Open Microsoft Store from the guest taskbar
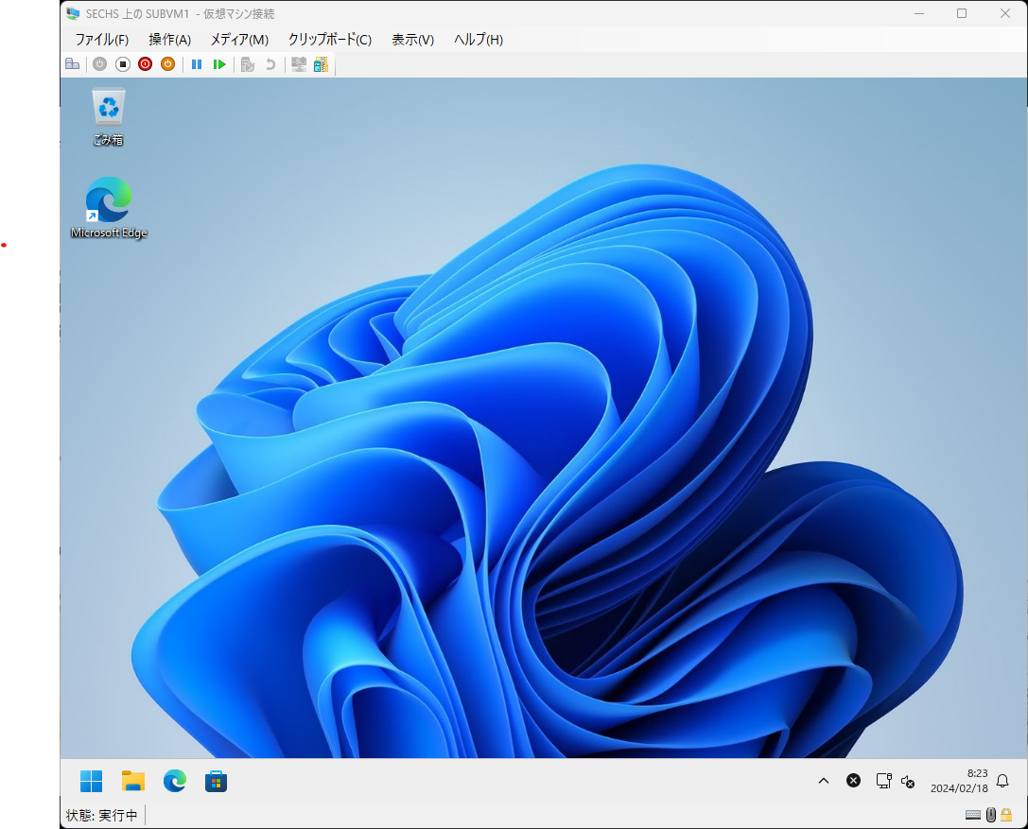 coord(216,781)
